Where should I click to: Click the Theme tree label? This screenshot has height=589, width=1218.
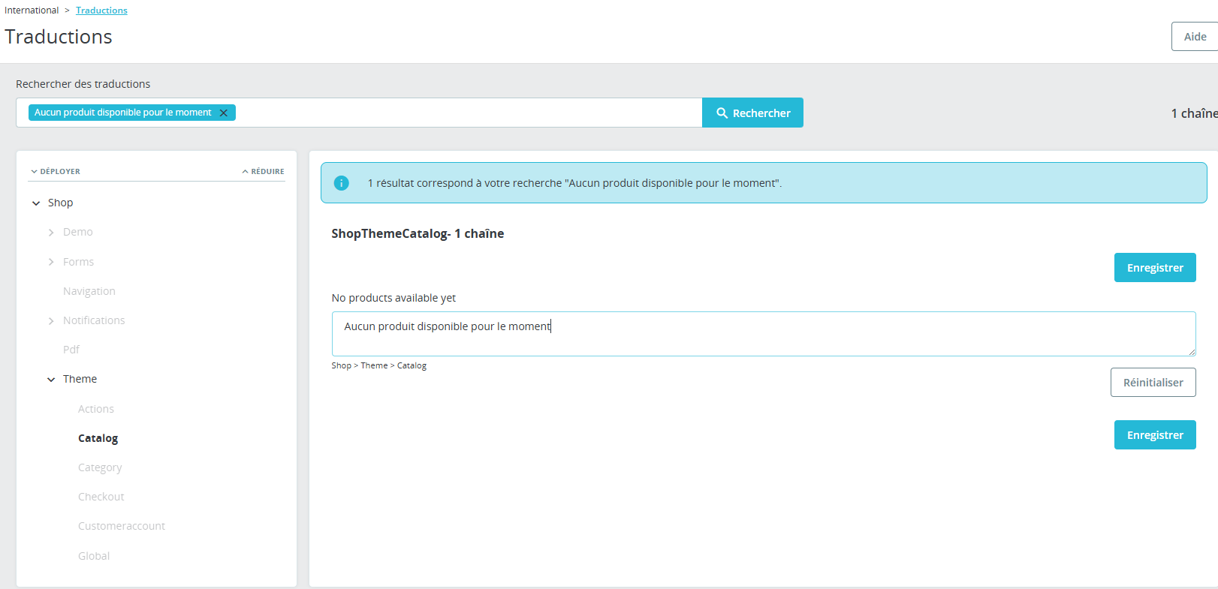80,379
